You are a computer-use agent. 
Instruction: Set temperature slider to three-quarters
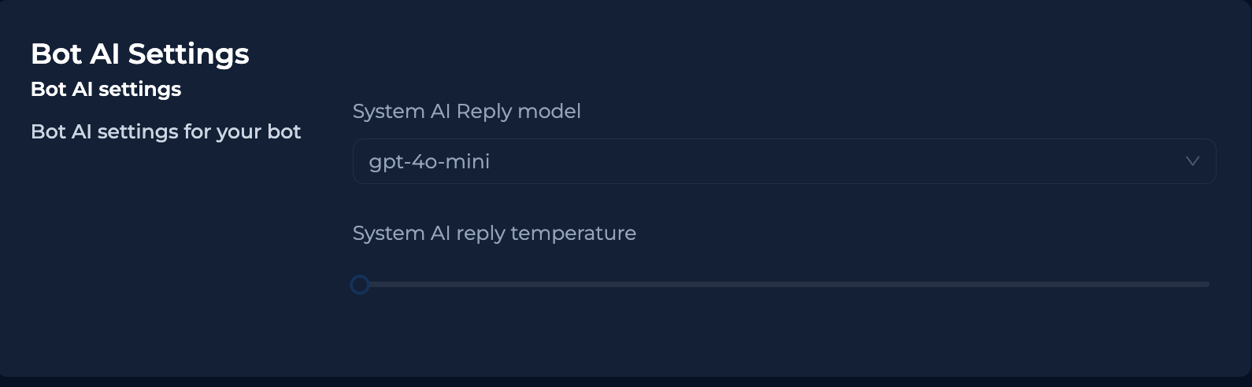[x=996, y=285]
